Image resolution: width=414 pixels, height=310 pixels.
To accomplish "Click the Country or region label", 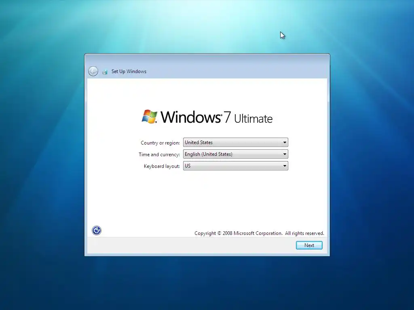I will [x=160, y=143].
